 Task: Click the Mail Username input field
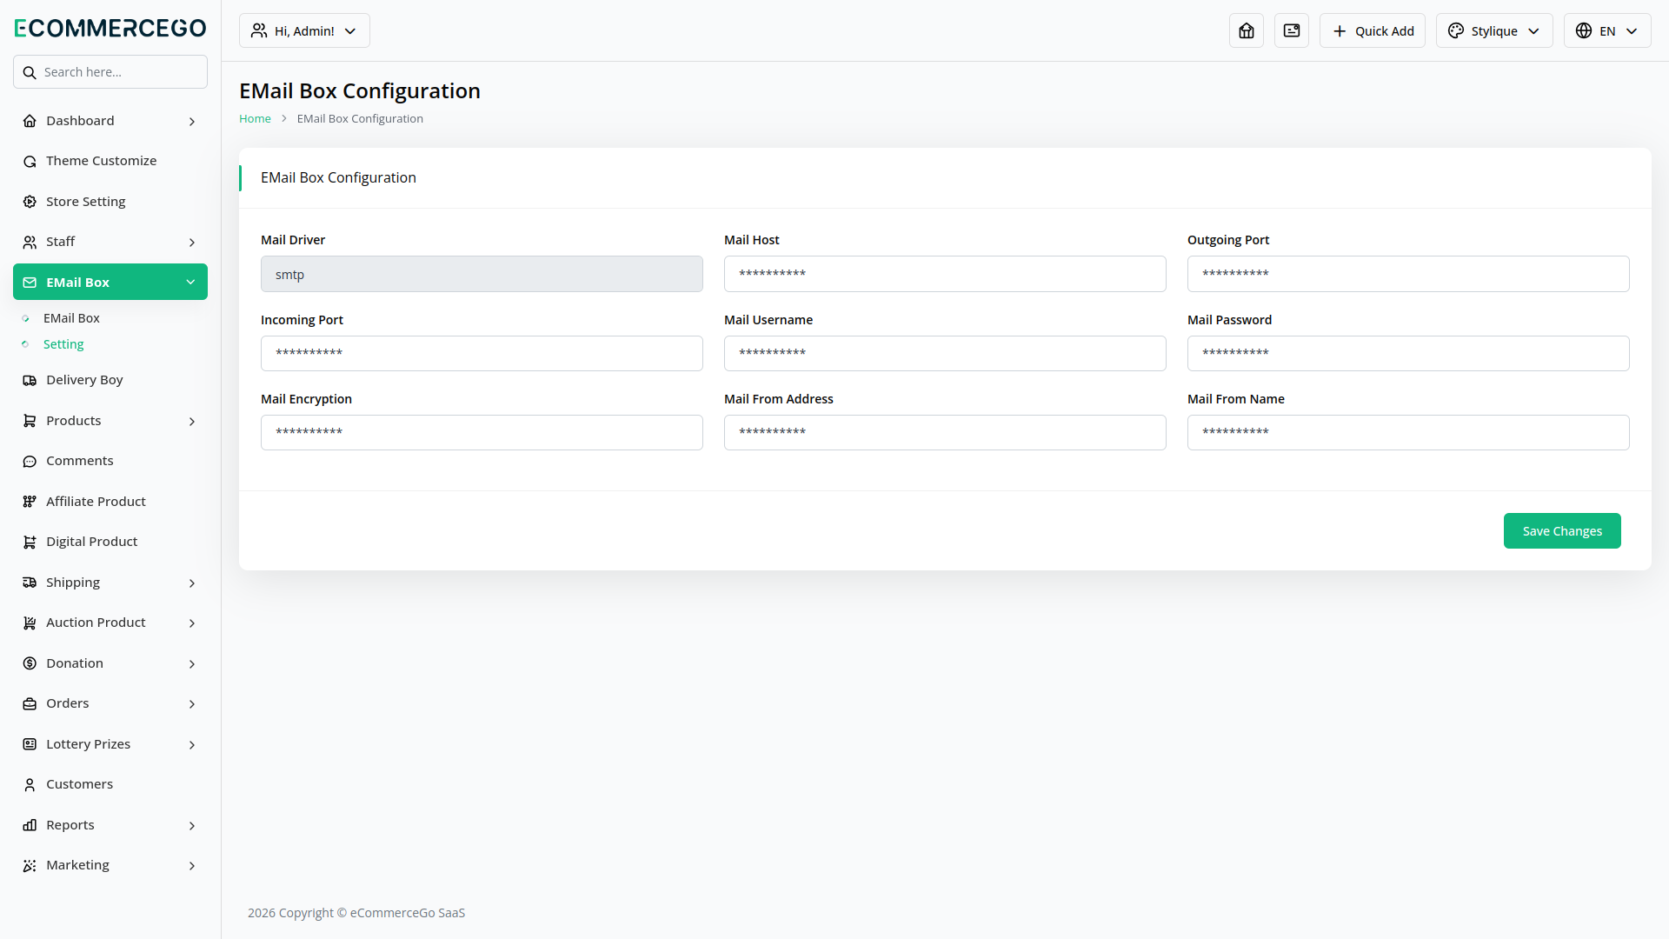(x=945, y=354)
